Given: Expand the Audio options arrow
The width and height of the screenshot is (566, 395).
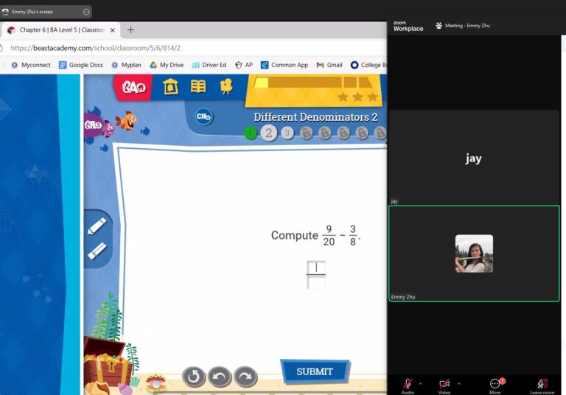Looking at the screenshot, I should tap(420, 383).
